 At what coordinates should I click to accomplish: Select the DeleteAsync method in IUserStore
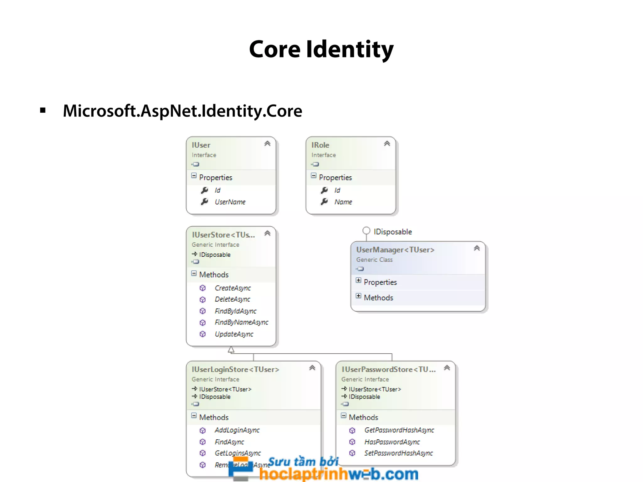[233, 299]
